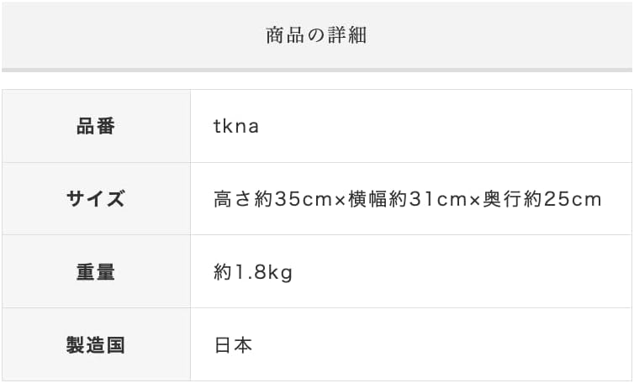Click empty space right of 日本

coord(441,344)
